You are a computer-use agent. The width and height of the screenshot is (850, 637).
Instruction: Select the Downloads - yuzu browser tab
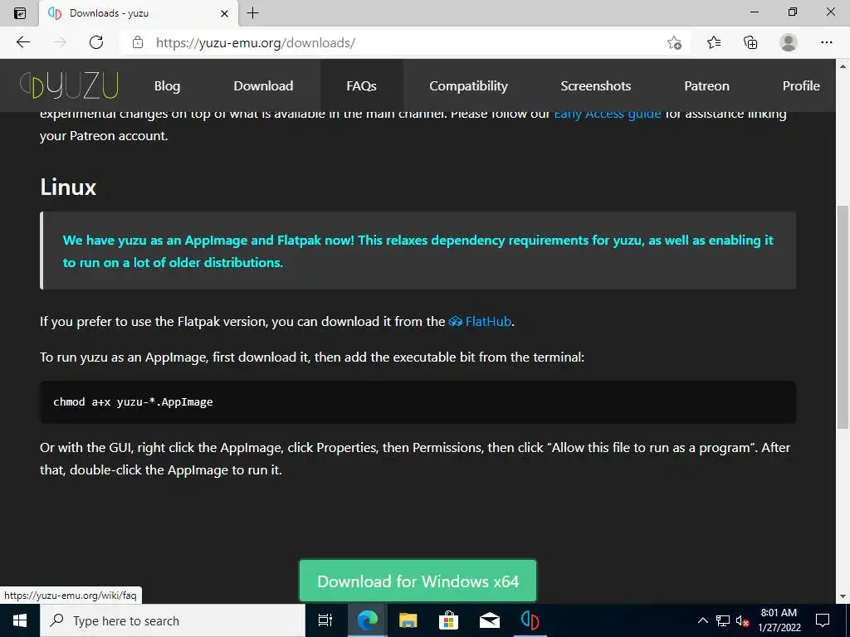(139, 13)
